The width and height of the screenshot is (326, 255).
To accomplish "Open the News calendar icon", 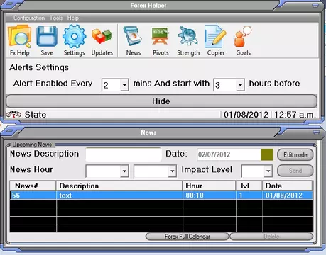I will [133, 36].
